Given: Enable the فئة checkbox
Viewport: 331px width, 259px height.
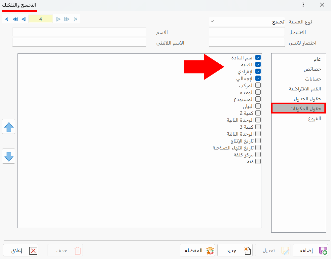Looking at the screenshot, I should (x=258, y=161).
